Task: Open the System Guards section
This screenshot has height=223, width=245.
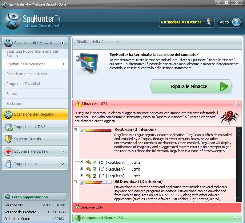Action: click(x=35, y=139)
